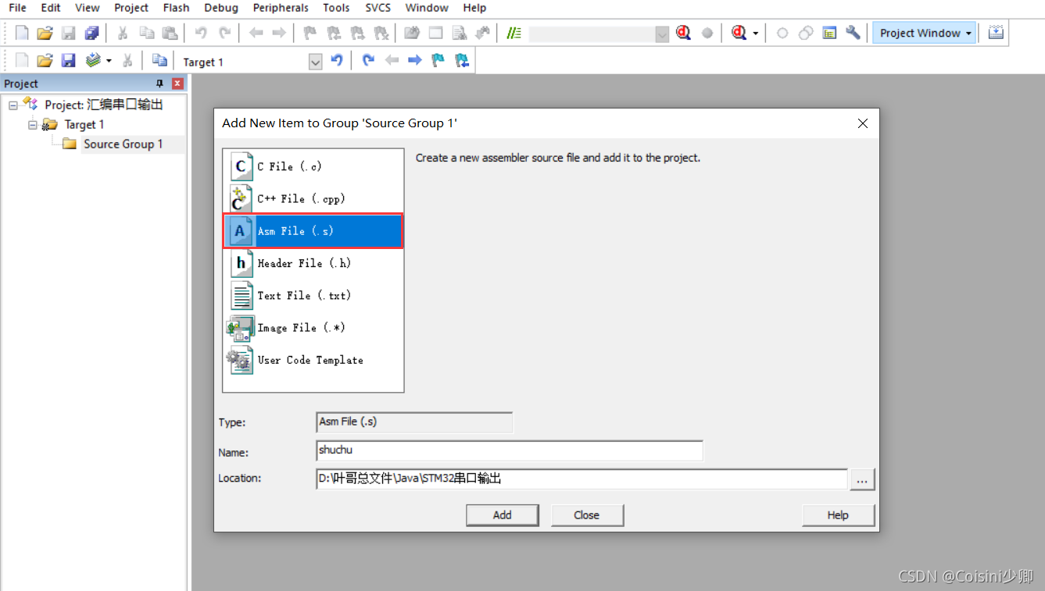Choose Text File (.txt) item type

point(313,295)
